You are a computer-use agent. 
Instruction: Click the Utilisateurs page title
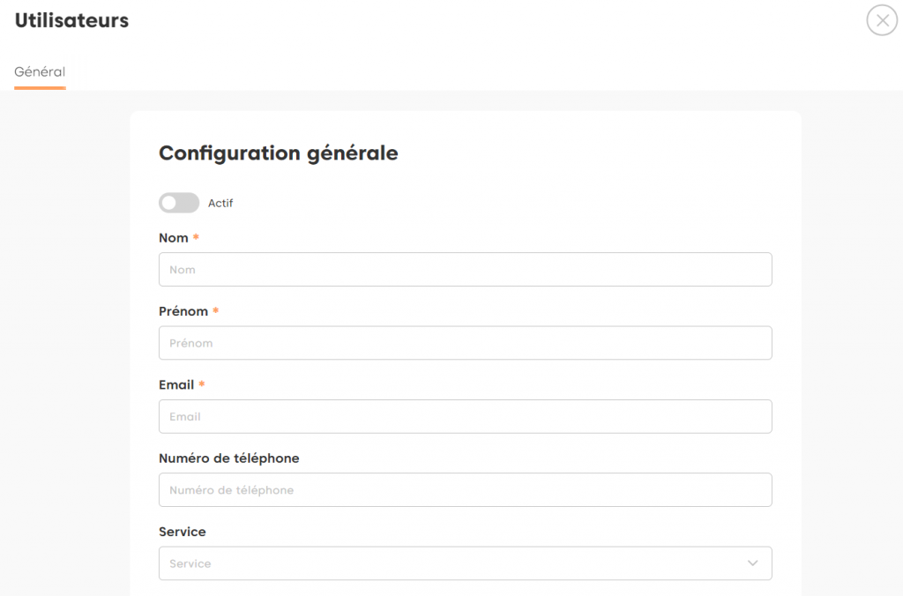tap(71, 21)
